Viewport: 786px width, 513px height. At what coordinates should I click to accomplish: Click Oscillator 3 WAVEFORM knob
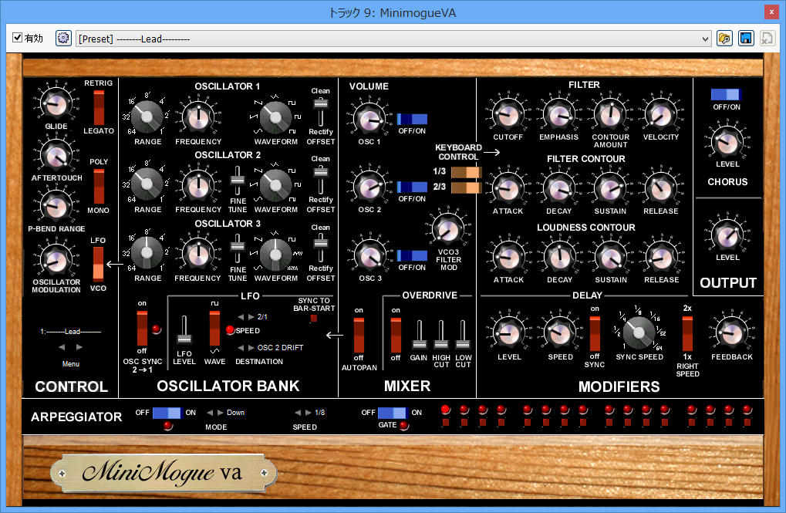(x=275, y=254)
